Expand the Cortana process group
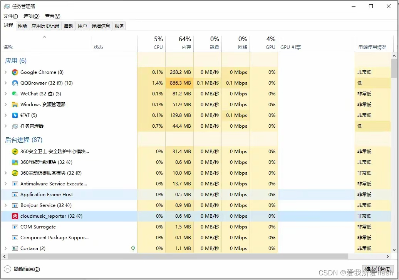Viewport: 399px width, 280px height. point(6,248)
